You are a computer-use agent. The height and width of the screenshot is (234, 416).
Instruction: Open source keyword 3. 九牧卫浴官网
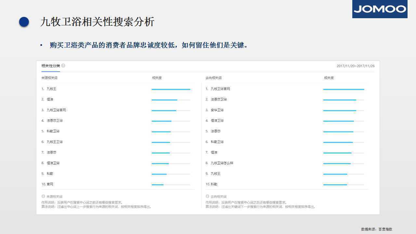coord(54,110)
